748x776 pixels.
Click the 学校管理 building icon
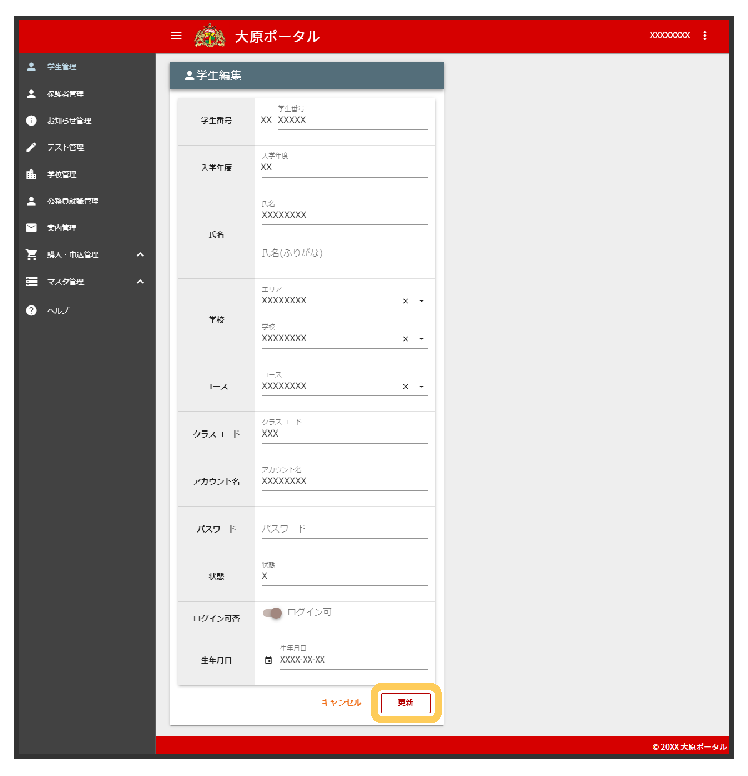31,174
